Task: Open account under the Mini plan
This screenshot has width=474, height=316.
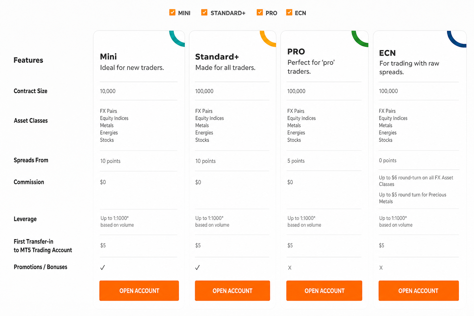Action: (139, 291)
